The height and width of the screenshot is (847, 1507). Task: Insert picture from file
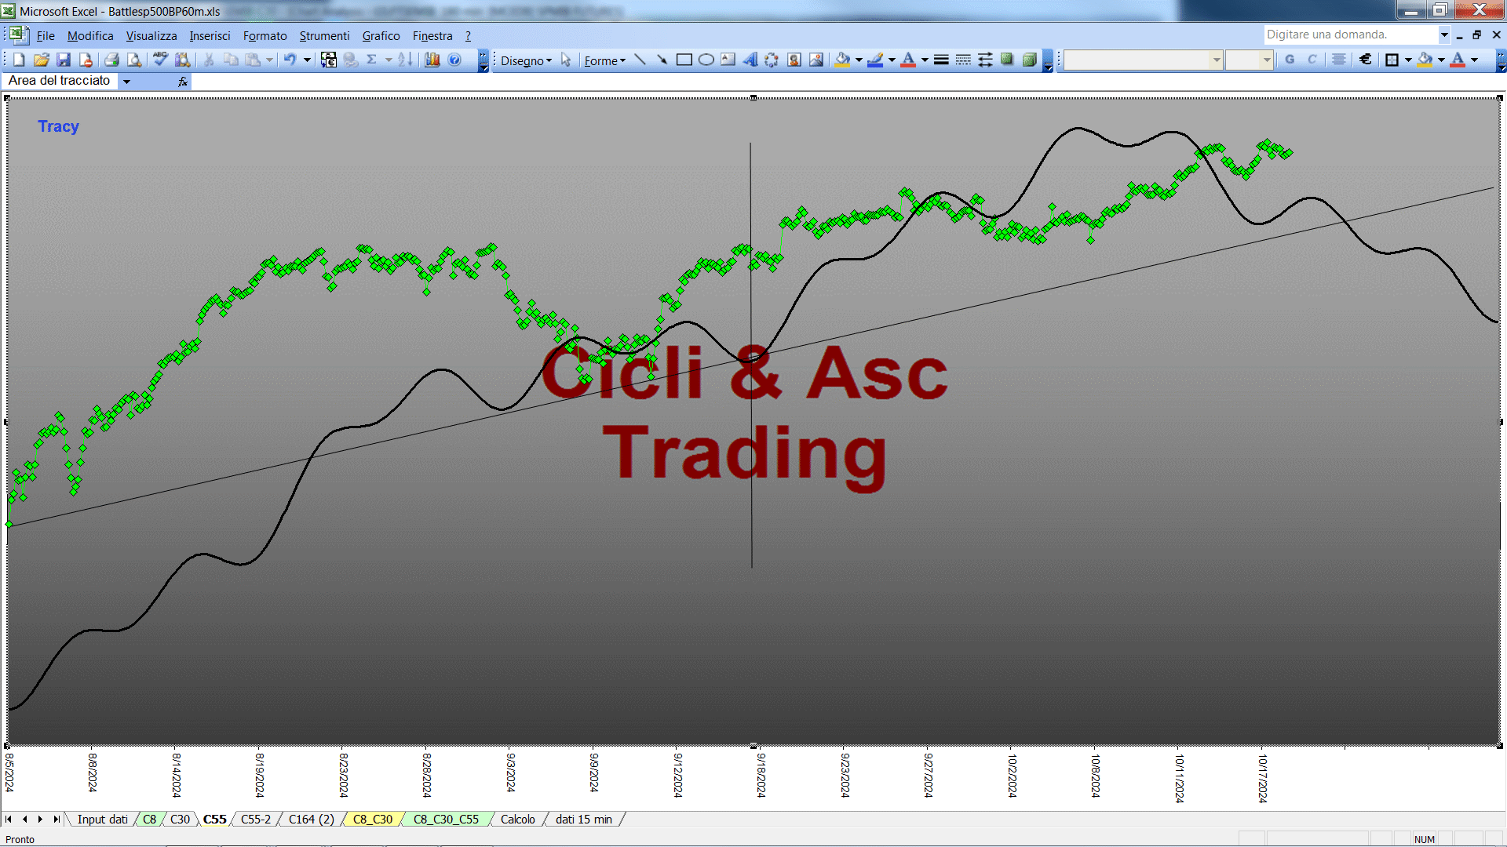[x=816, y=60]
